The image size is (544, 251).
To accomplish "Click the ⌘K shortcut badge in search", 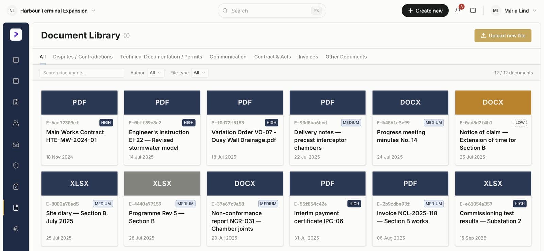I will coord(317,11).
